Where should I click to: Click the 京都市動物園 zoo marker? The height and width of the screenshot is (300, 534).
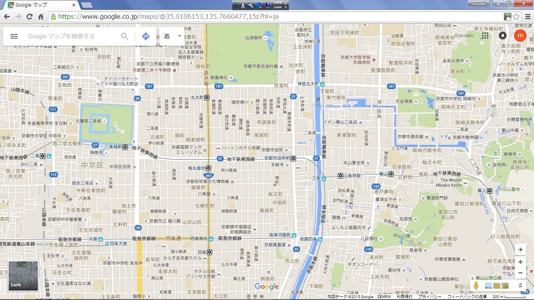coord(449,137)
